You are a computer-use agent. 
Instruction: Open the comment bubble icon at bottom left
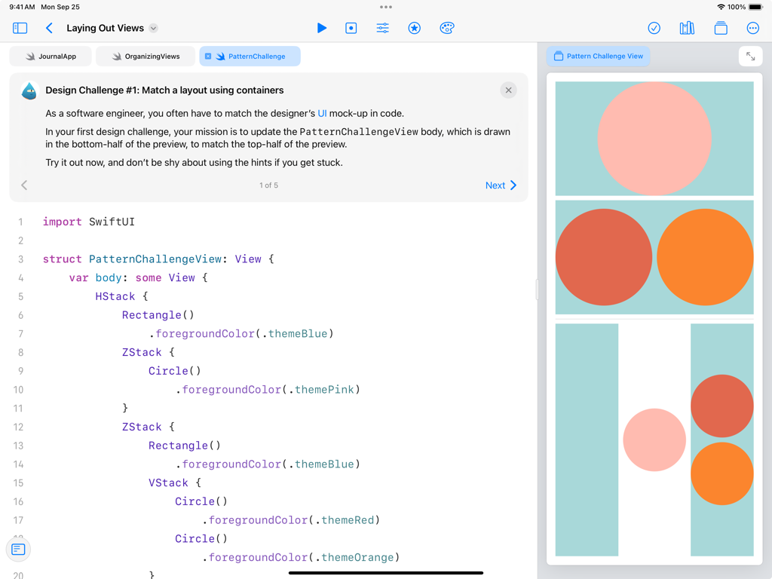pyautogui.click(x=18, y=550)
